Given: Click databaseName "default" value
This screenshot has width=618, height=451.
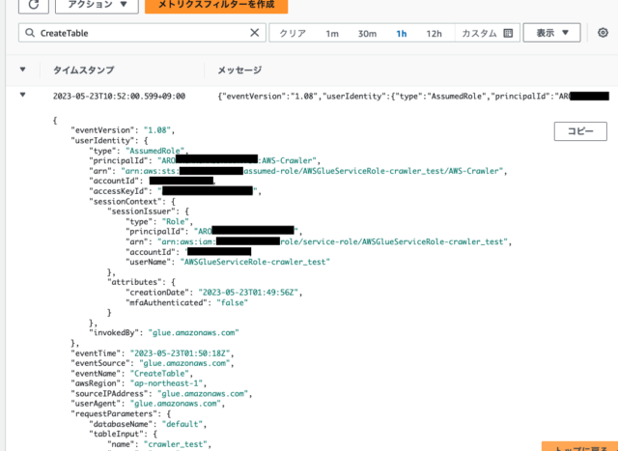Looking at the screenshot, I should (183, 424).
